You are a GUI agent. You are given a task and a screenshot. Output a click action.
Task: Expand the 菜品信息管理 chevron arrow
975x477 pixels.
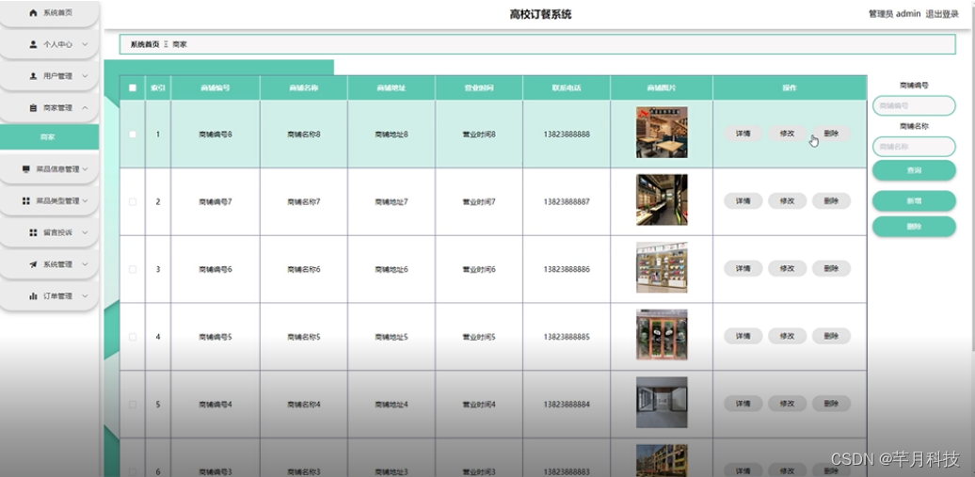(85, 169)
